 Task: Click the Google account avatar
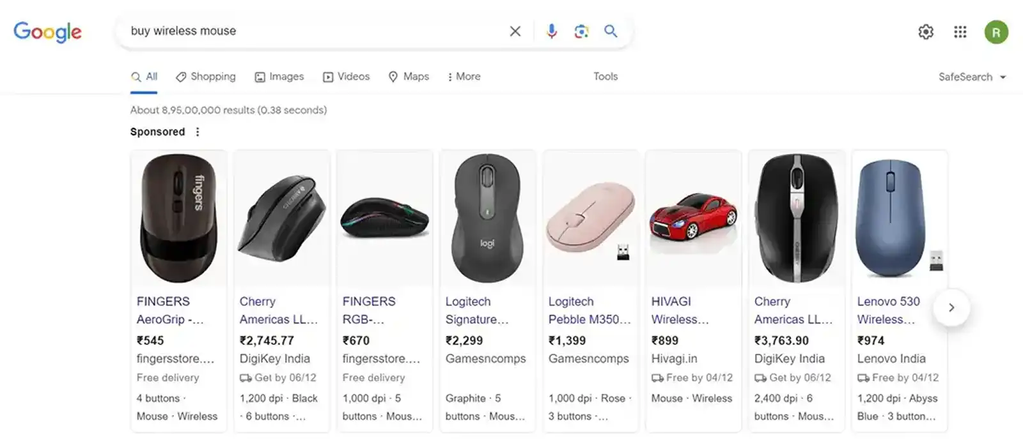coord(996,32)
